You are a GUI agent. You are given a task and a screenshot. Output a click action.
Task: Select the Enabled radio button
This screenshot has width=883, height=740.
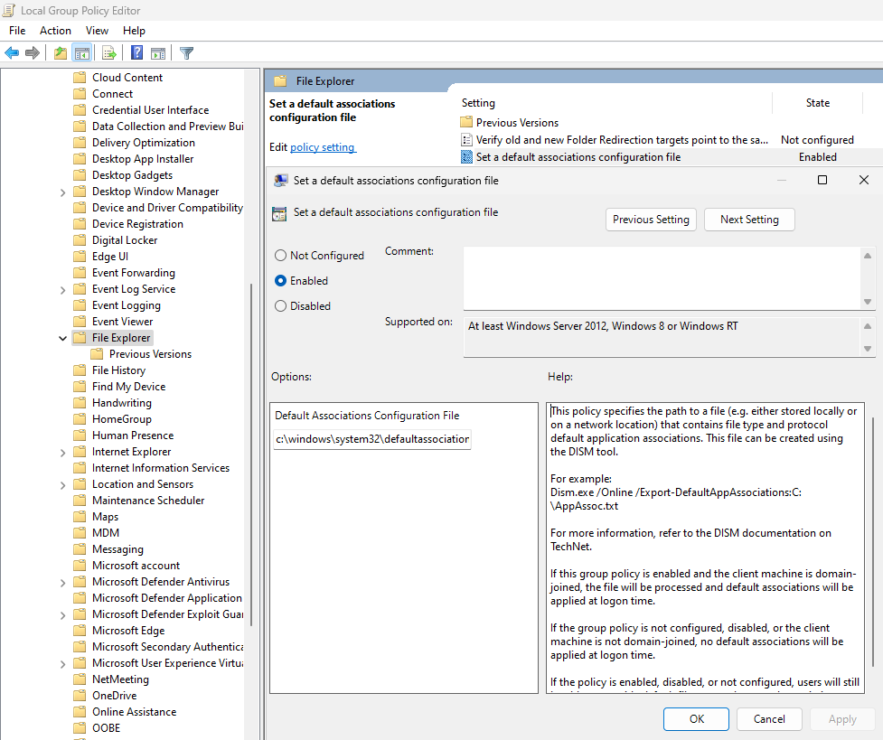(280, 280)
